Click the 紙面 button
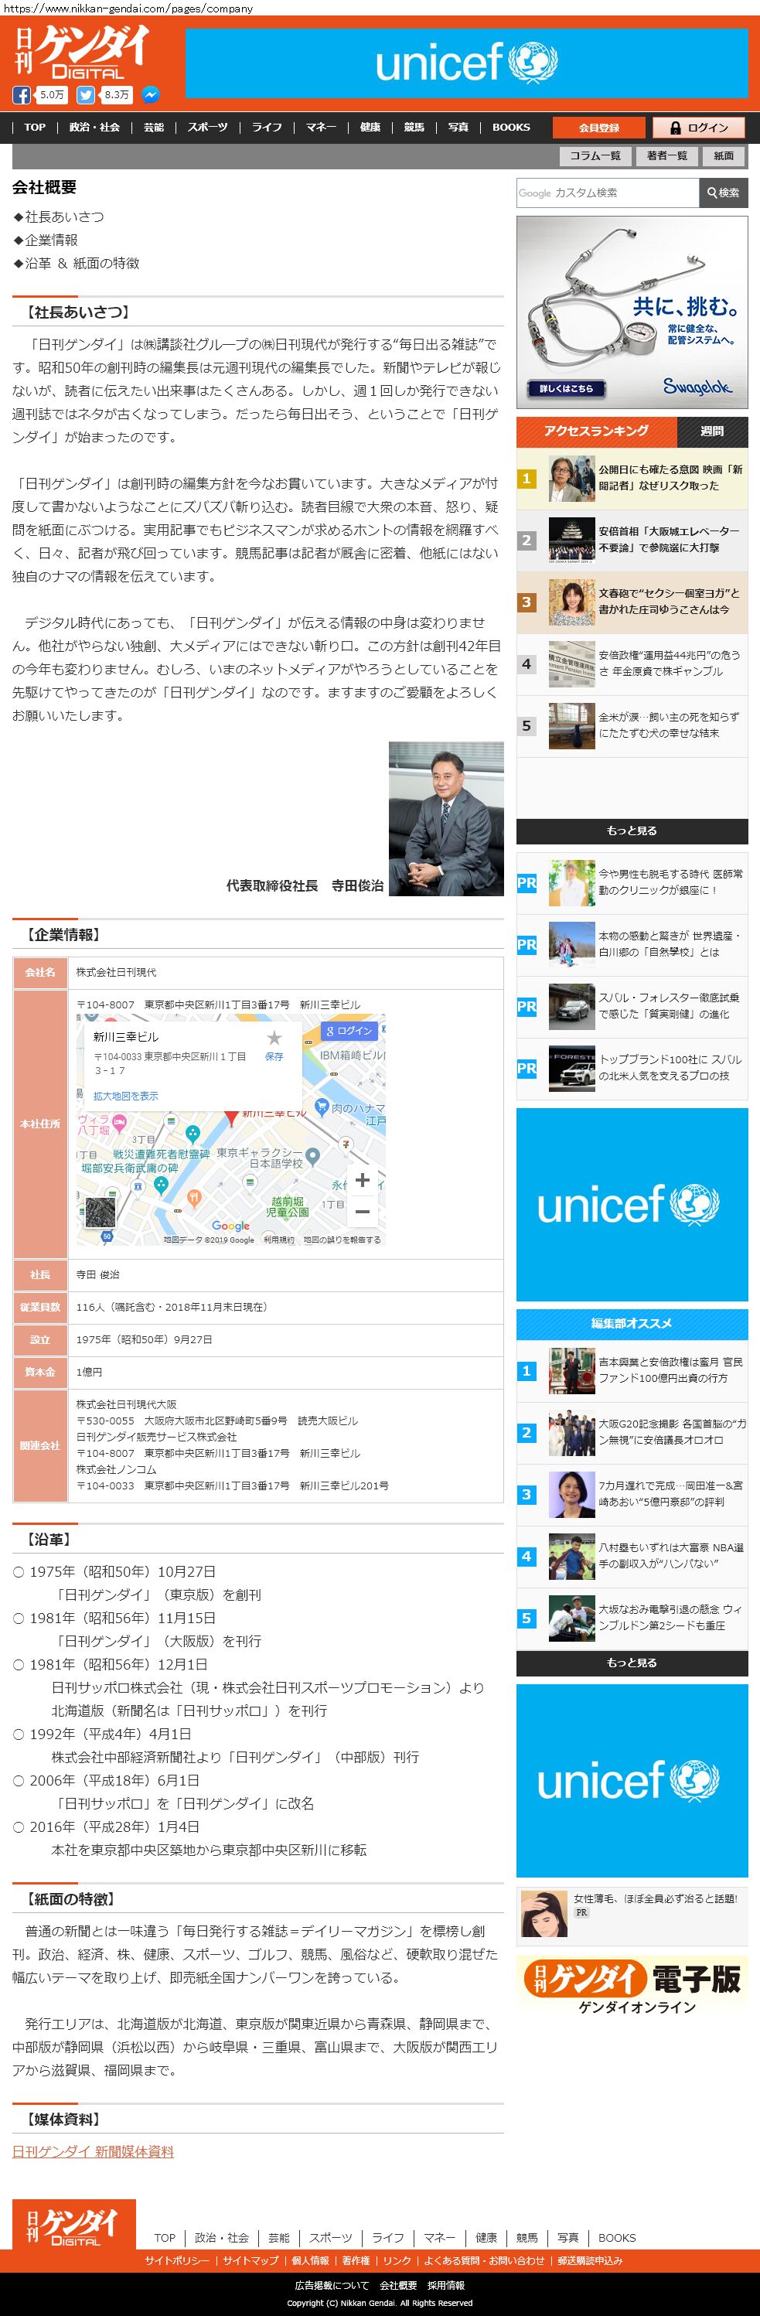Viewport: 760px width, 2316px height. (724, 155)
